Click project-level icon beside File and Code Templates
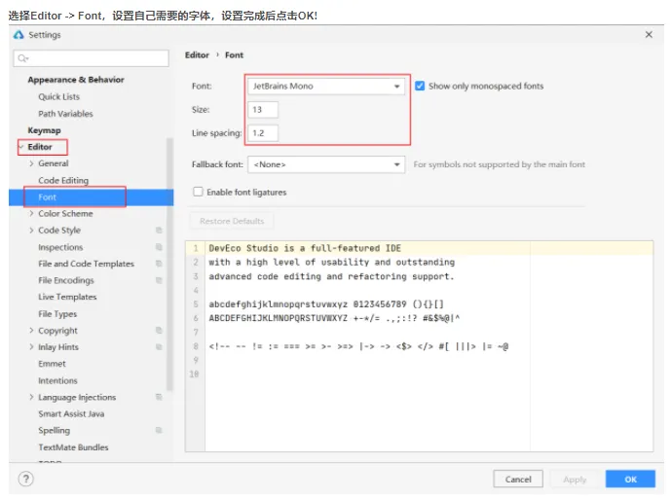The height and width of the screenshot is (499, 671). 159,264
